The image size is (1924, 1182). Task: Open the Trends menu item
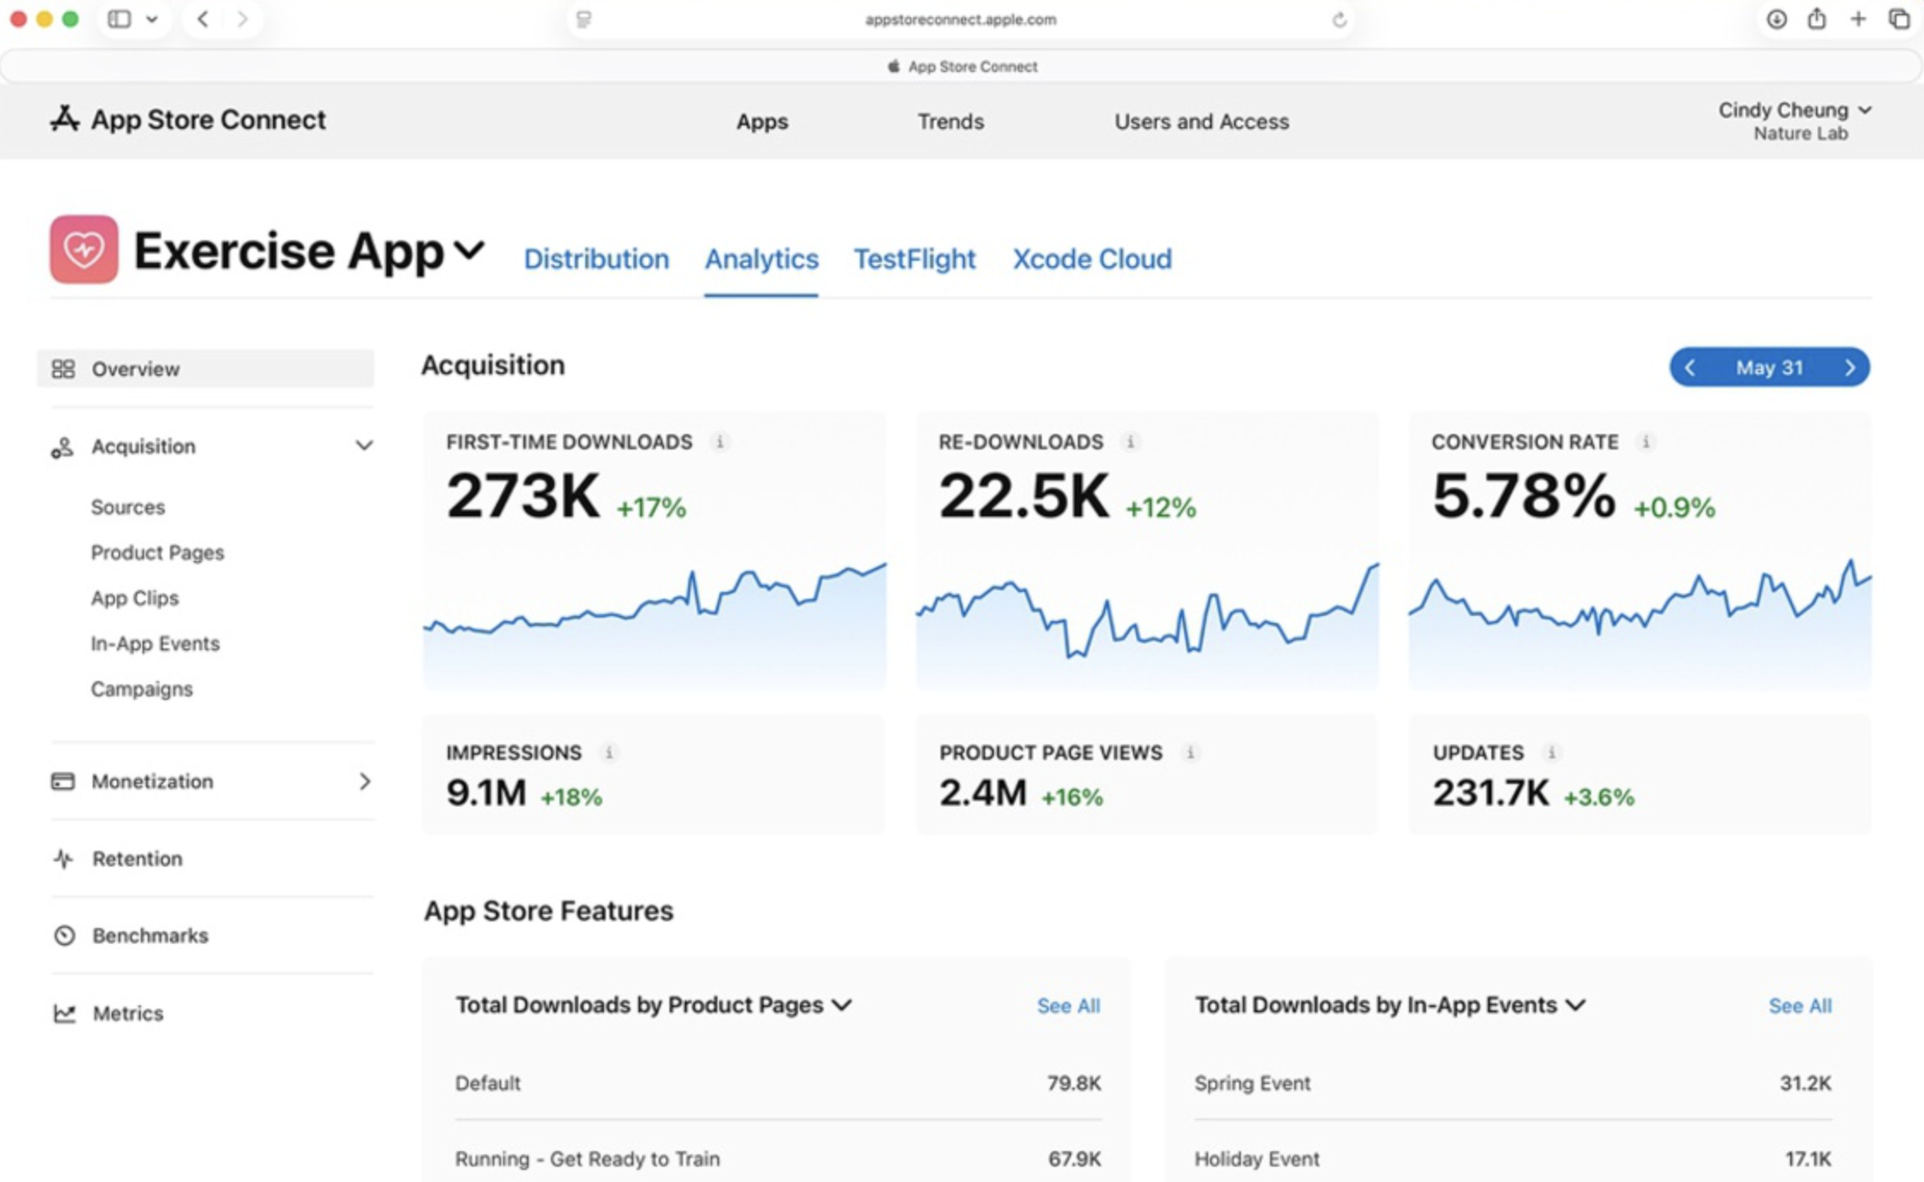pos(950,122)
